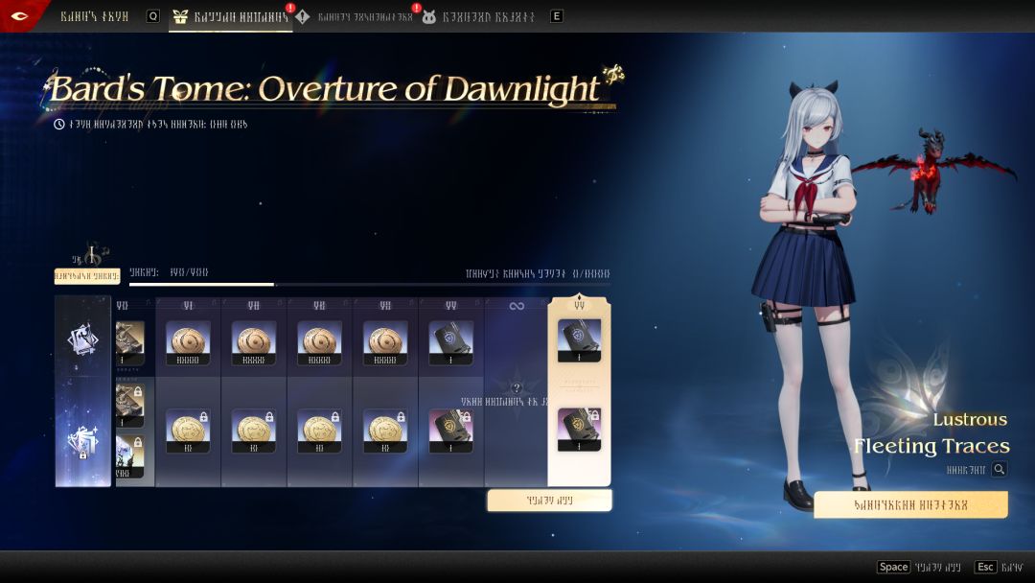Click the Space key hint
Screen dimensions: 1035x583
click(x=894, y=567)
